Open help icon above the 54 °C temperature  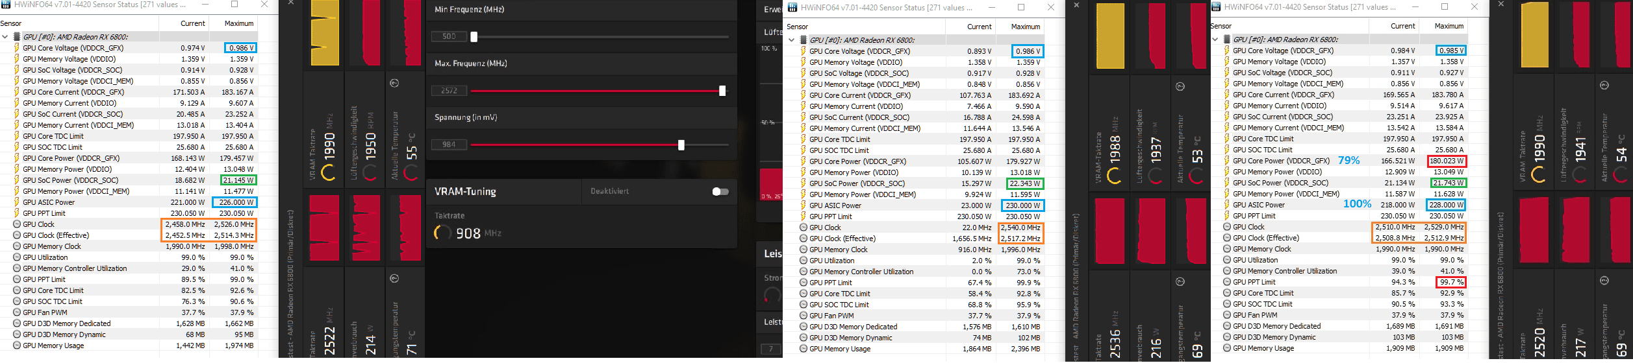(x=1604, y=85)
